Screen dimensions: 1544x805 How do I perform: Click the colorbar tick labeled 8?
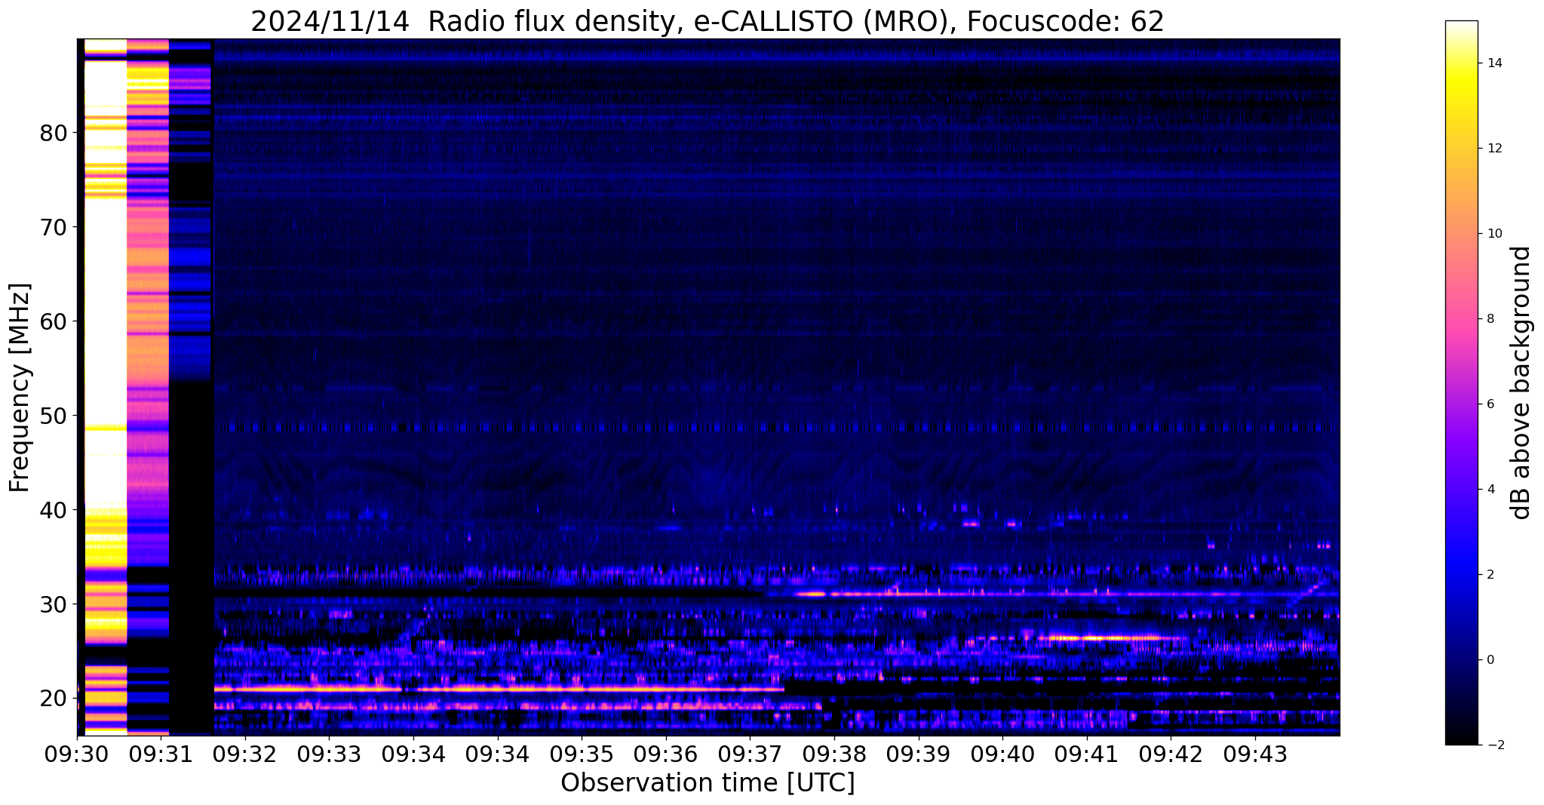tap(1490, 319)
